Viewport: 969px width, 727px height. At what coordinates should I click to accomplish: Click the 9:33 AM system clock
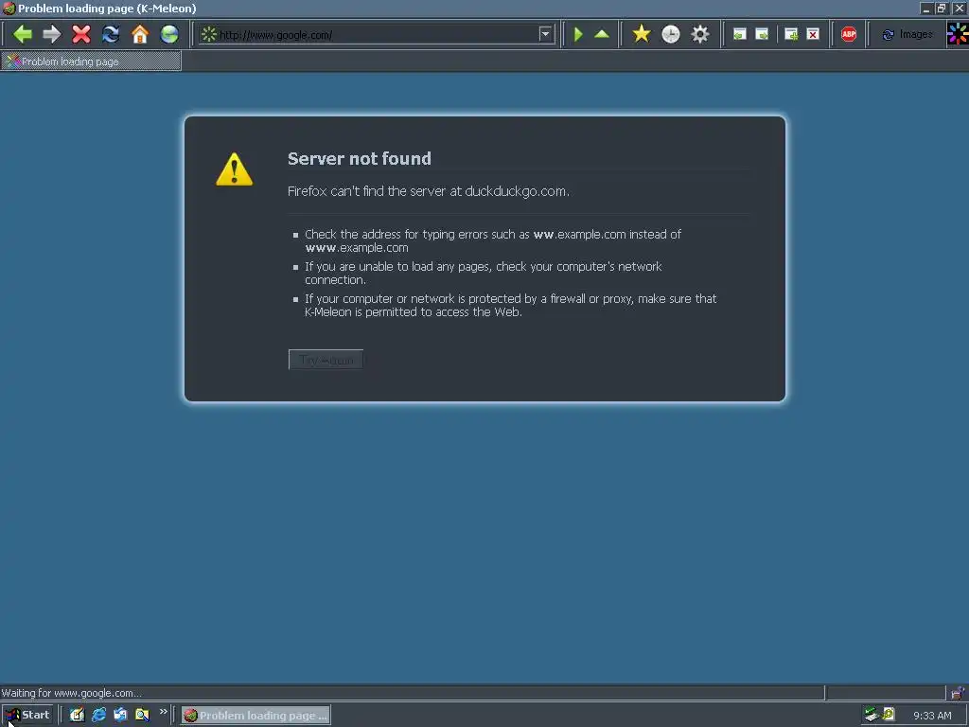coord(932,716)
